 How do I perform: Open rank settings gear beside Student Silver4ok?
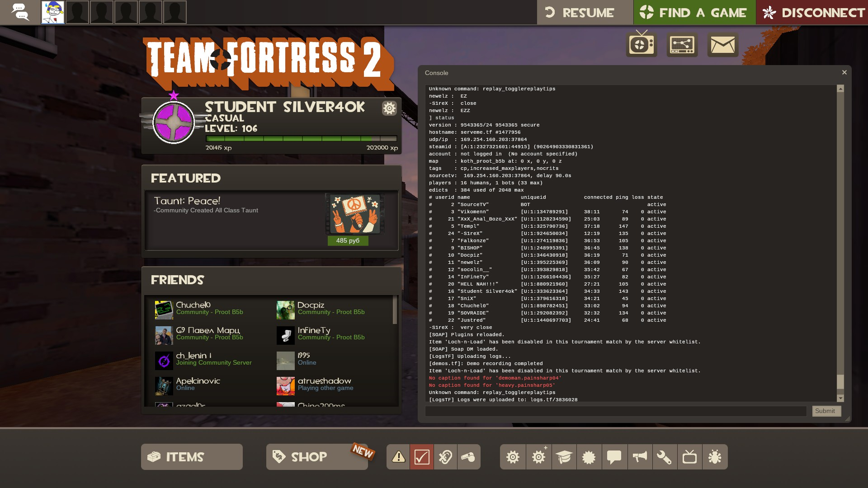(x=389, y=108)
